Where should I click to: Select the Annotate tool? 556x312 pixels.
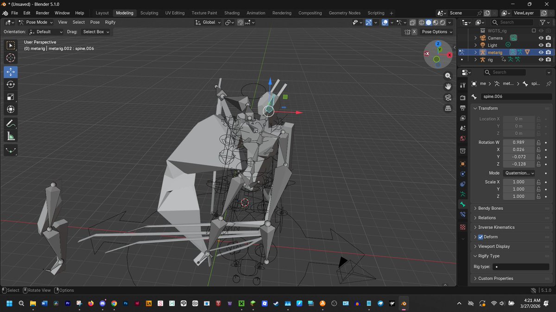(11, 123)
